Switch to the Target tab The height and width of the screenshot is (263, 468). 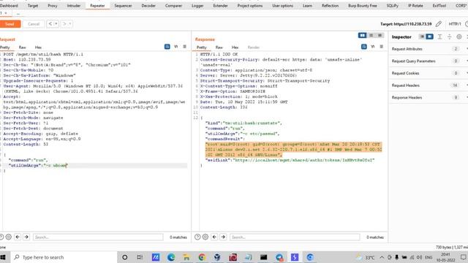(x=33, y=6)
